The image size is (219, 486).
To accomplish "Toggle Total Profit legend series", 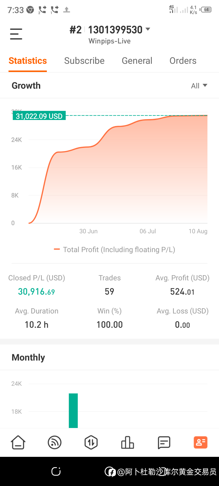I will pyautogui.click(x=114, y=250).
